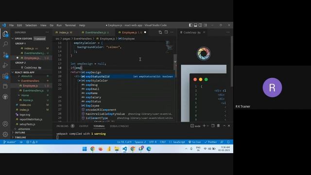The image size is (311, 175).
Task: Close the CodeSnap tab
Action: point(204,33)
